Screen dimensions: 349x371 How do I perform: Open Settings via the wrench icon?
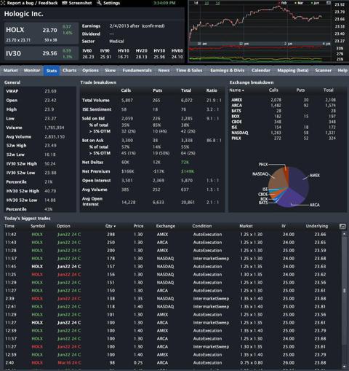click(99, 3)
